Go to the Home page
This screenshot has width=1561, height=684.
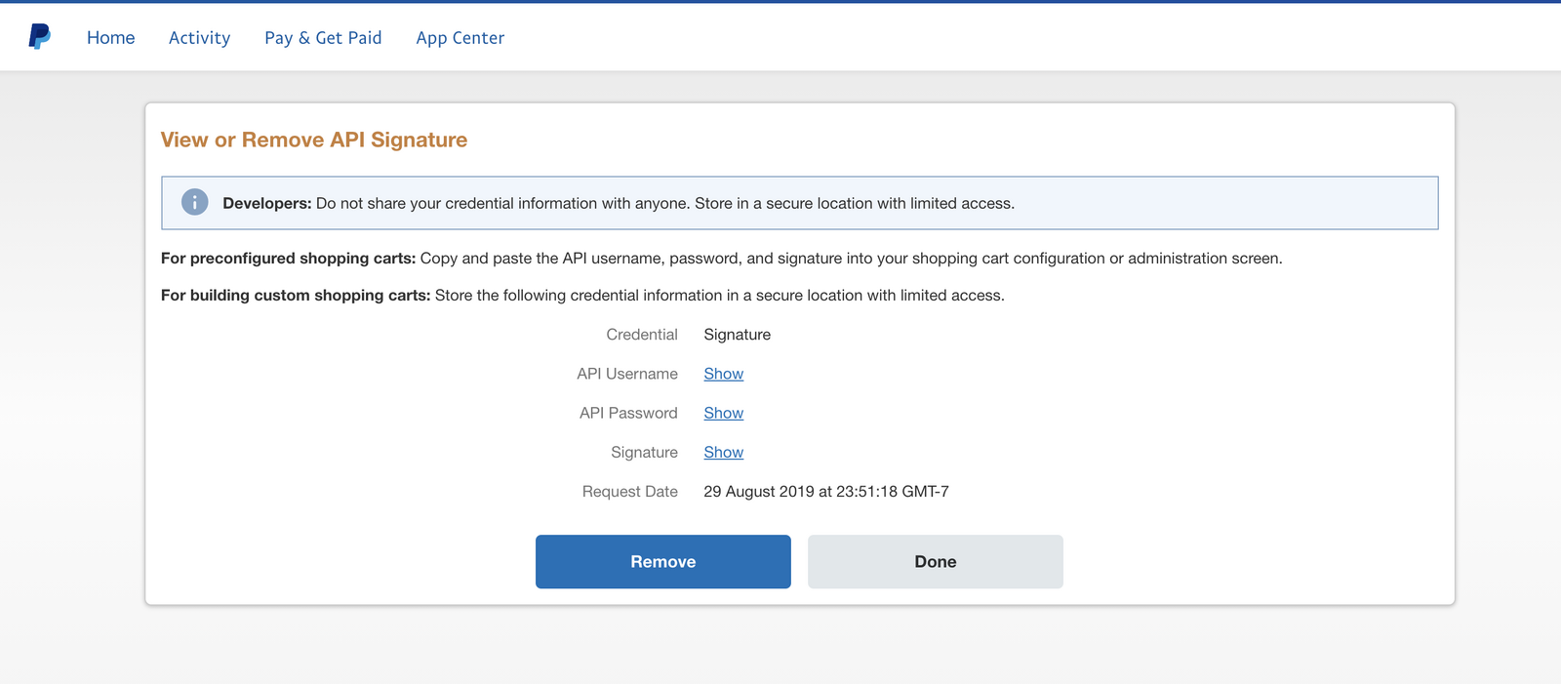tap(110, 38)
